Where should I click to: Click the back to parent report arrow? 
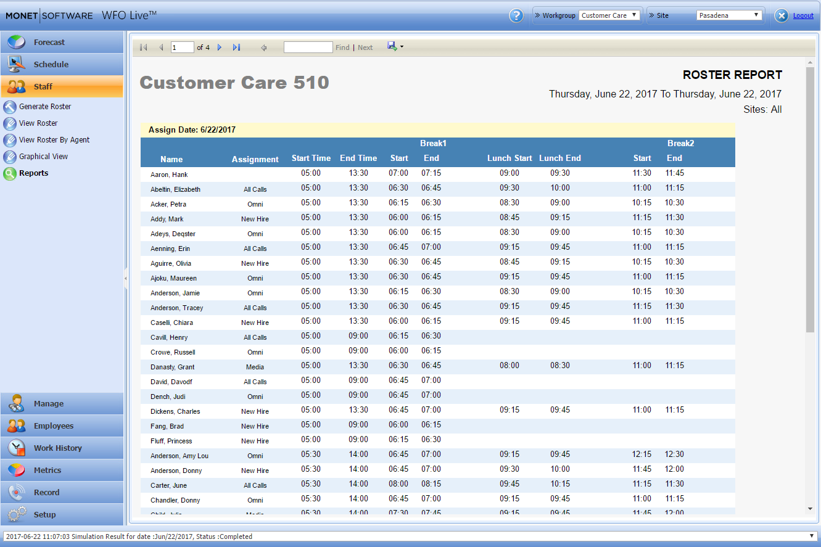coord(264,47)
